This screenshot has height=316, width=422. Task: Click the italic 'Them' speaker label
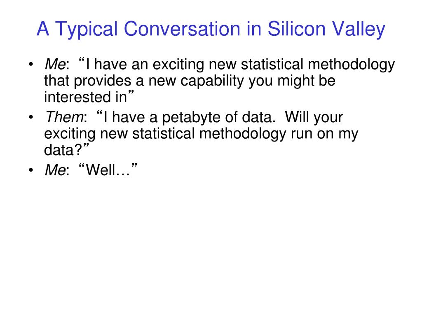pos(64,117)
